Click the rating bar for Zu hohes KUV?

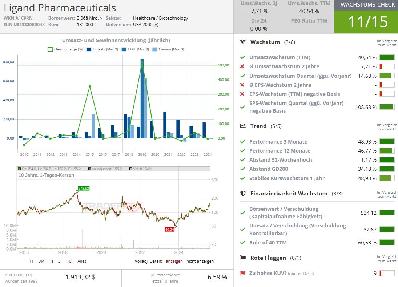[x=387, y=273]
